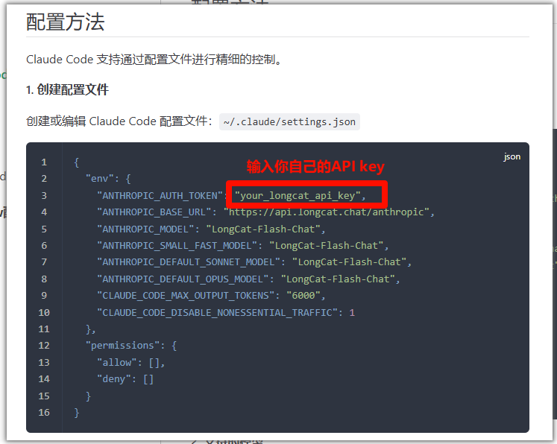Click line number 1 in the gutter
557x444 pixels.
click(x=44, y=162)
